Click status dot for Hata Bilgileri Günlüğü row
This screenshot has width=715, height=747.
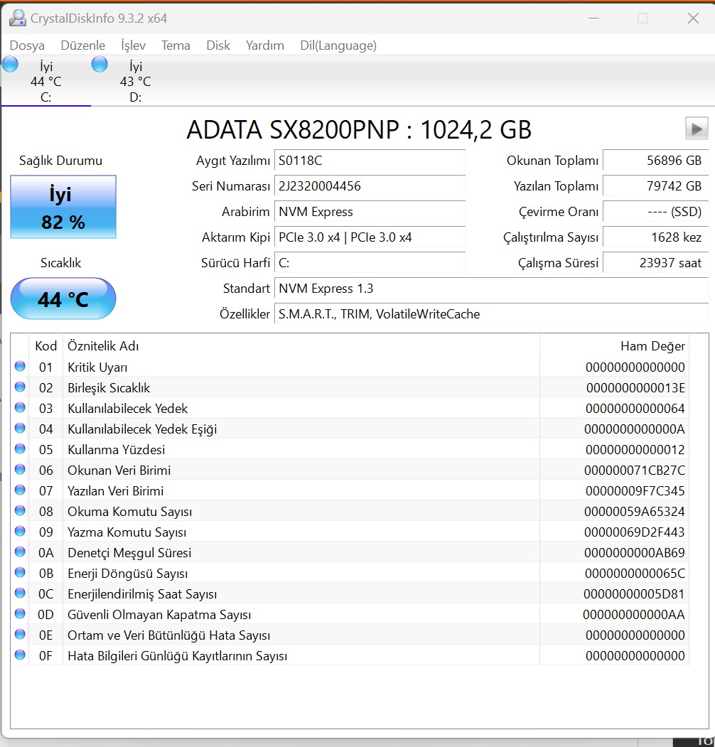pyautogui.click(x=20, y=655)
